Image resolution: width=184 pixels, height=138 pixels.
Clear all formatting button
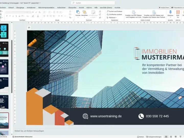click(40, 12)
